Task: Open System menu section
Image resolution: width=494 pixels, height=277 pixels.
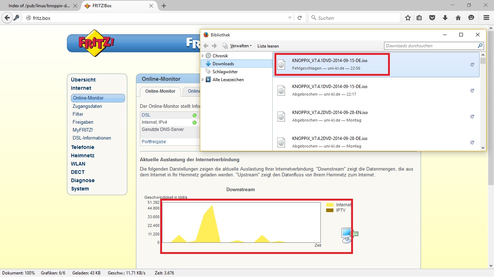Action: click(80, 189)
